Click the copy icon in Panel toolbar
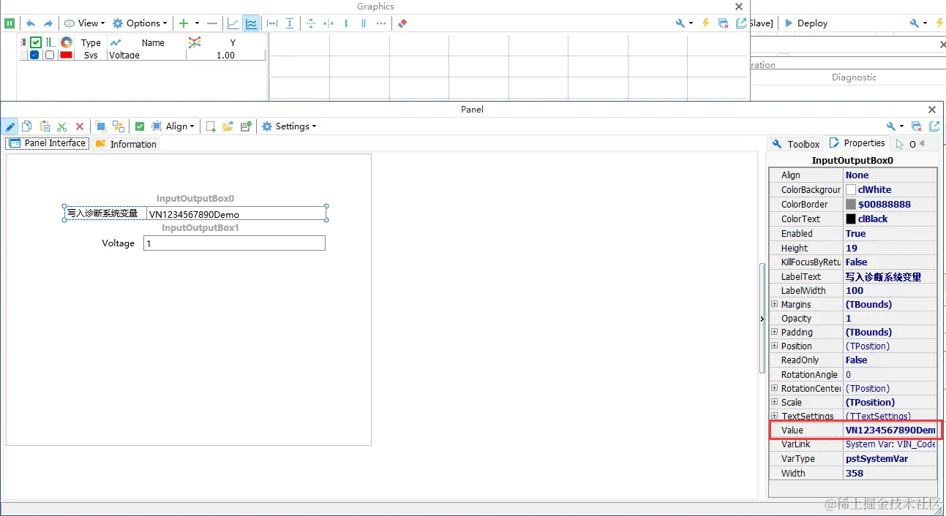Image resolution: width=946 pixels, height=516 pixels. click(x=26, y=126)
